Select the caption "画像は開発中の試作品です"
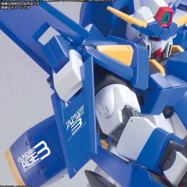The width and height of the screenshot is (187, 187). point(20,4)
